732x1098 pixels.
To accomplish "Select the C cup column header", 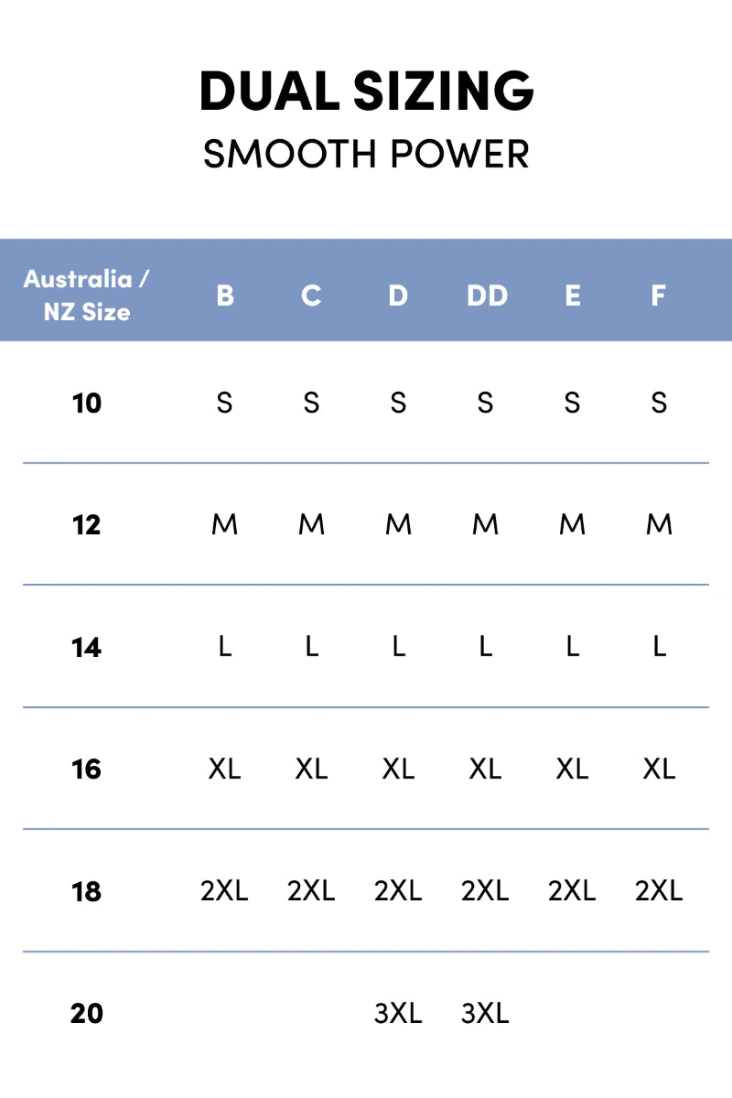I will click(x=311, y=296).
